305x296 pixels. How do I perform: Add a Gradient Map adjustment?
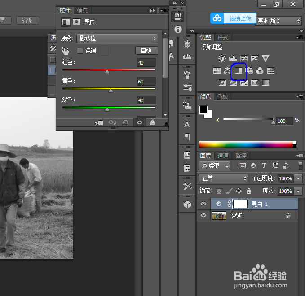(x=265, y=83)
